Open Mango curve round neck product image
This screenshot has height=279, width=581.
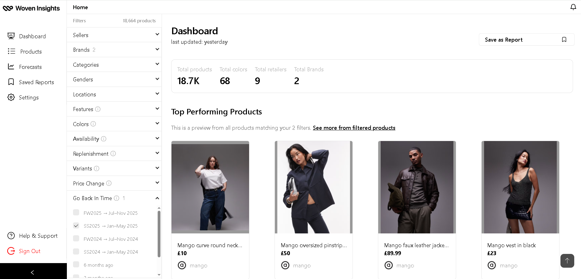click(x=210, y=187)
